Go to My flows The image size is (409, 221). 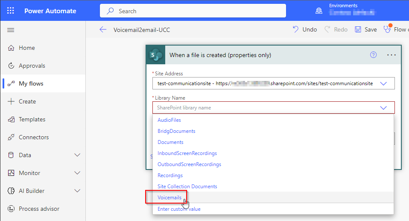31,83
